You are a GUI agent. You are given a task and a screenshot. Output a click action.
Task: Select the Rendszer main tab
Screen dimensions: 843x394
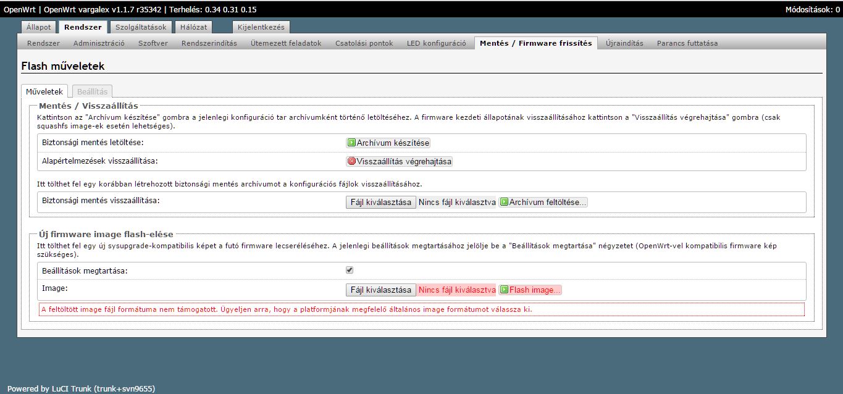tap(83, 27)
